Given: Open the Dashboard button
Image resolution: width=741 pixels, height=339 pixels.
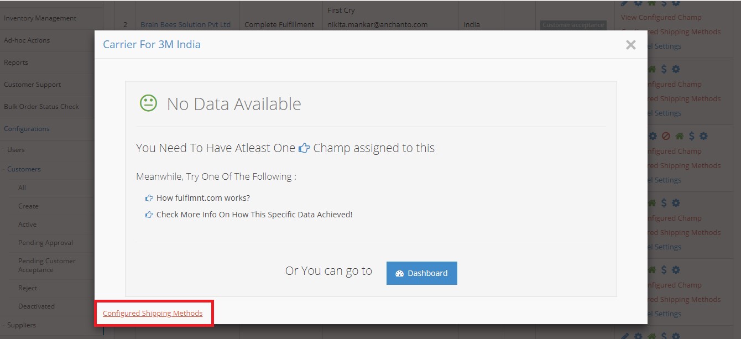Looking at the screenshot, I should (x=421, y=273).
